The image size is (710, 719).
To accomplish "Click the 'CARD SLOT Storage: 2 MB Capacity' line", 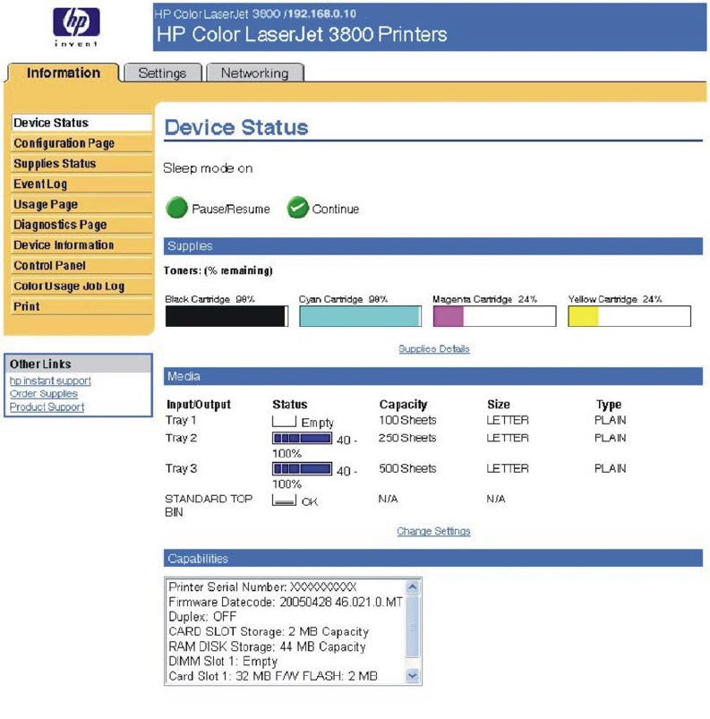I will (x=269, y=631).
